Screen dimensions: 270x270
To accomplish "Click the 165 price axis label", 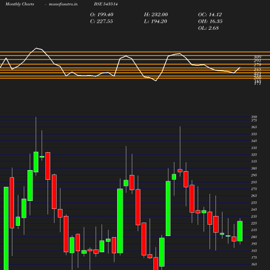I will click(254, 265).
